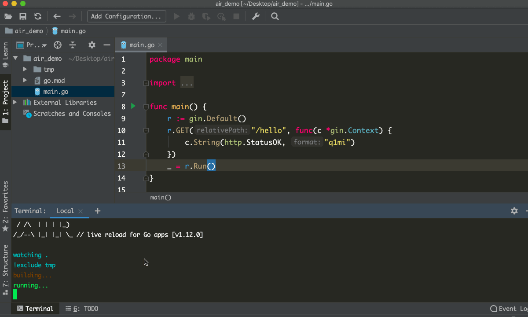Collapse the import block fold marker

146,83
